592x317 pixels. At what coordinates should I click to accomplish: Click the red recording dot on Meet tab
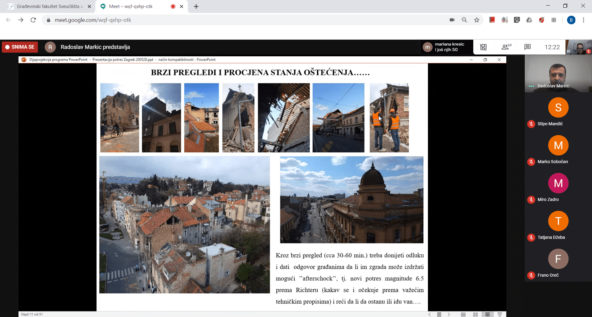pos(173,6)
